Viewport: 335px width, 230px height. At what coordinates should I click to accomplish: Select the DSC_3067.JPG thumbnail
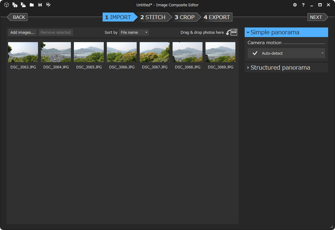tap(155, 52)
